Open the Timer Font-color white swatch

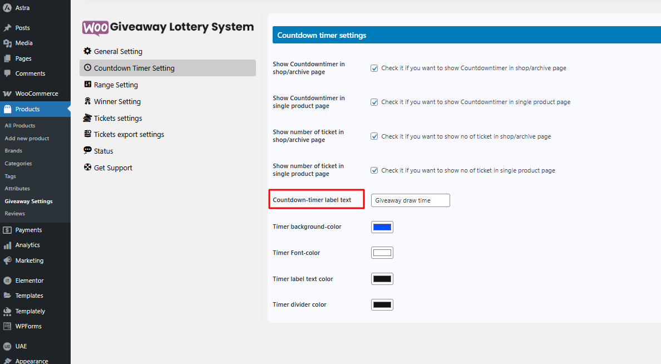point(382,253)
